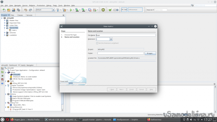
Task: Click the Cancel button in dialog
Action: coord(141,89)
